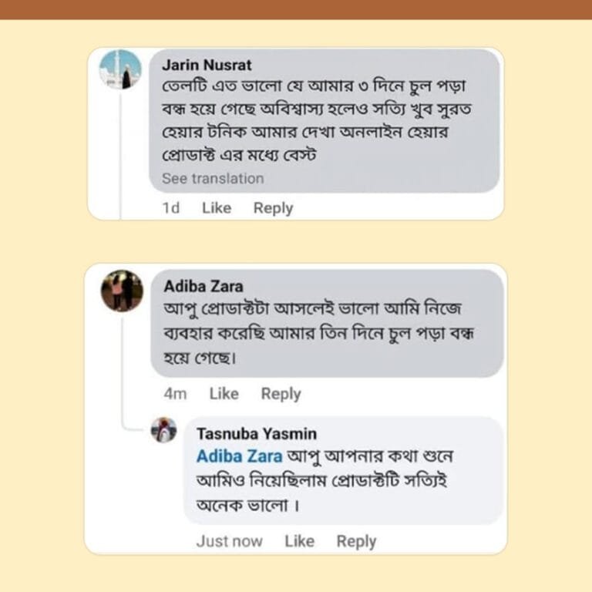Like Tasnuba Yasmin's reply

299,541
